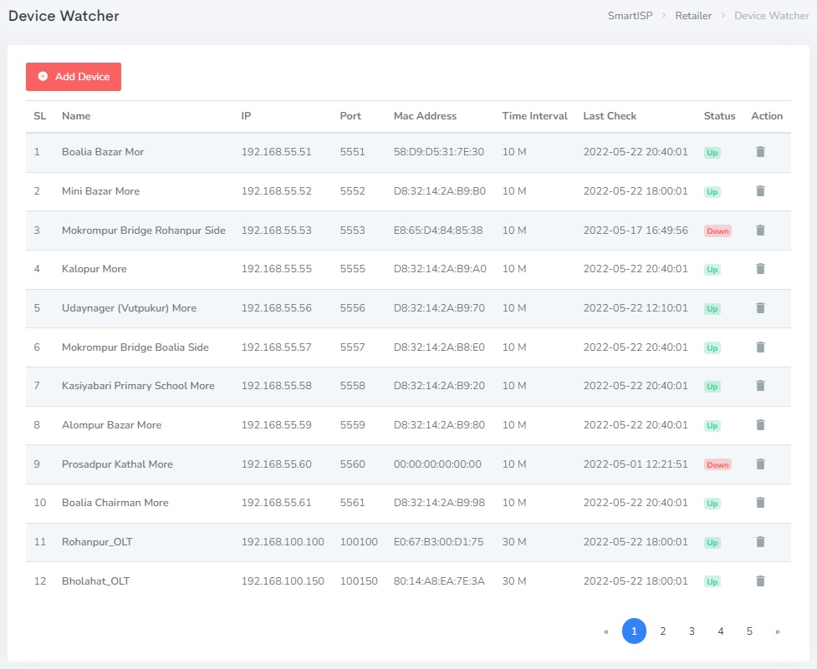Click the next page arrow
This screenshot has width=817, height=669.
[x=778, y=631]
